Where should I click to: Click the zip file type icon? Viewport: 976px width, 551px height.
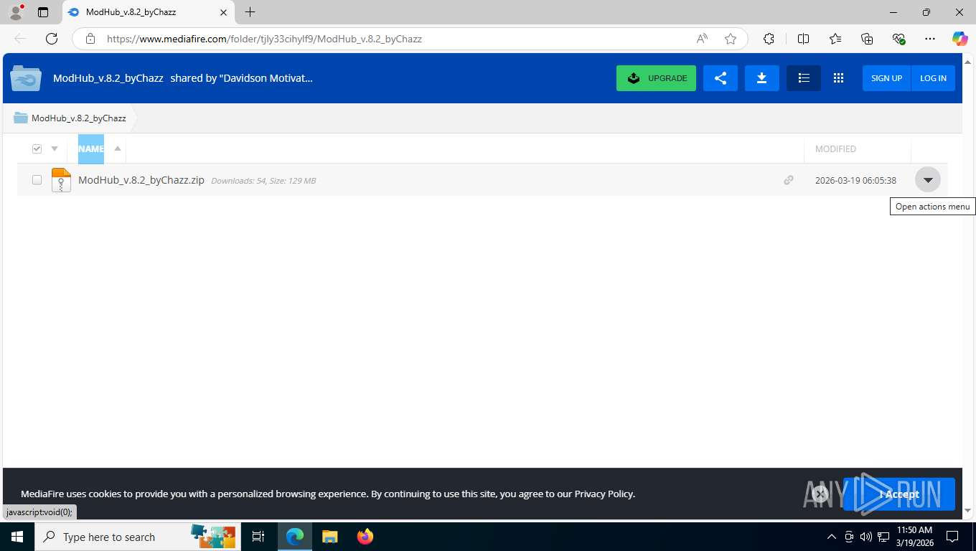point(62,180)
